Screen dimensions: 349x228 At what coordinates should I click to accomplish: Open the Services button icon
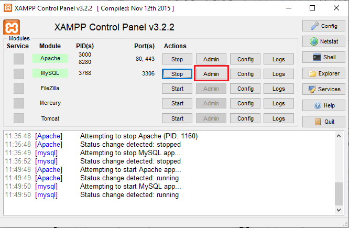coord(324,89)
